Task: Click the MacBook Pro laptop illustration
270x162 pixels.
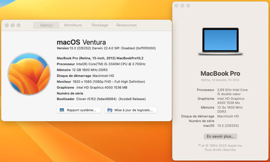Action: pyautogui.click(x=221, y=42)
